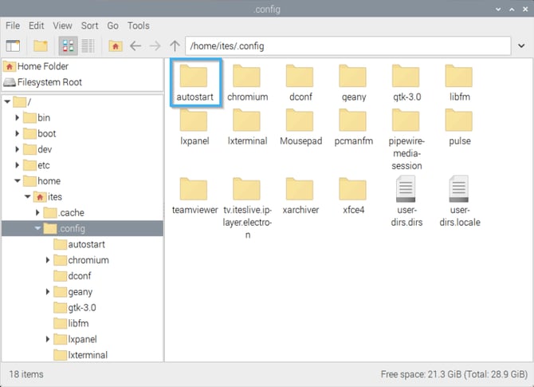Select chromium in the sidebar tree
Screen dimensions: 534x387
pos(88,260)
